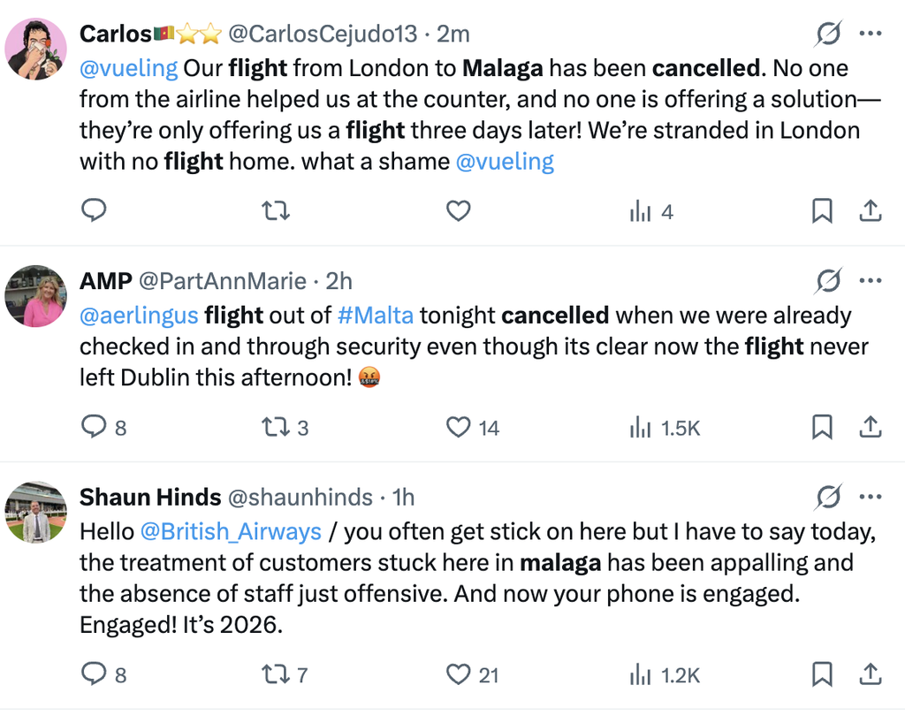This screenshot has height=723, width=905.
Task: View analytics showing 1.5K views
Action: click(x=665, y=428)
